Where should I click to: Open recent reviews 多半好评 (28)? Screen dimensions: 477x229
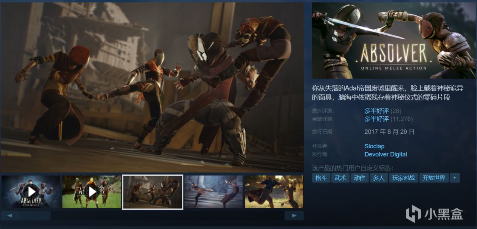(383, 111)
